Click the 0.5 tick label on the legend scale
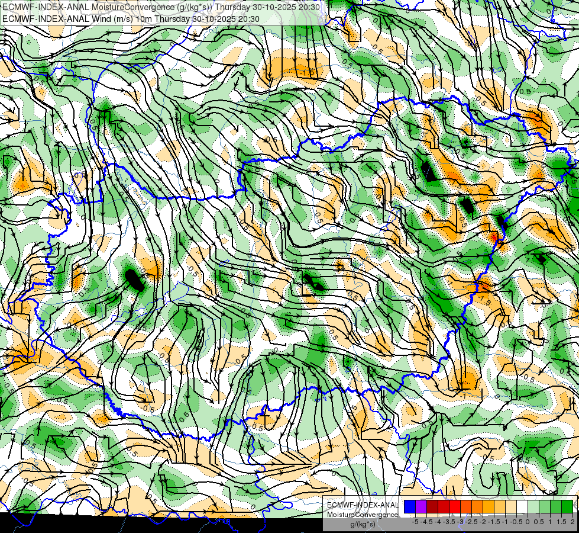 pyautogui.click(x=539, y=522)
